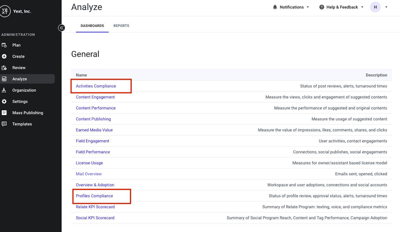Expand the Help & Feedback dropdown arrow
This screenshot has width=400, height=232.
362,7
